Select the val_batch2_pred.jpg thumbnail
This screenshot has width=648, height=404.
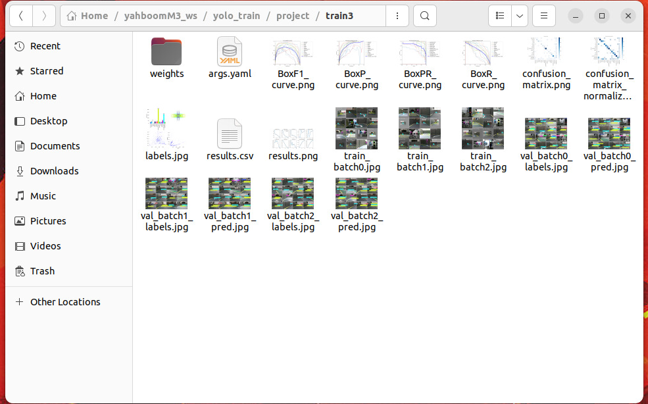[x=357, y=193]
